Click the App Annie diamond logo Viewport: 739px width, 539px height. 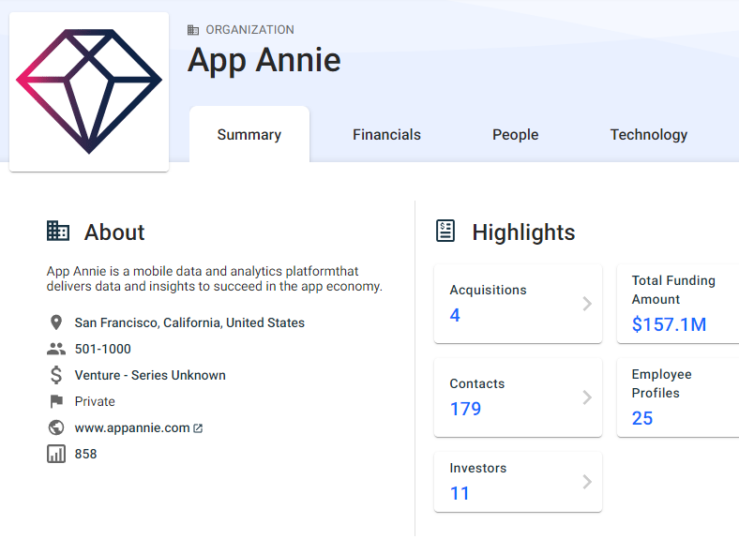[89, 92]
